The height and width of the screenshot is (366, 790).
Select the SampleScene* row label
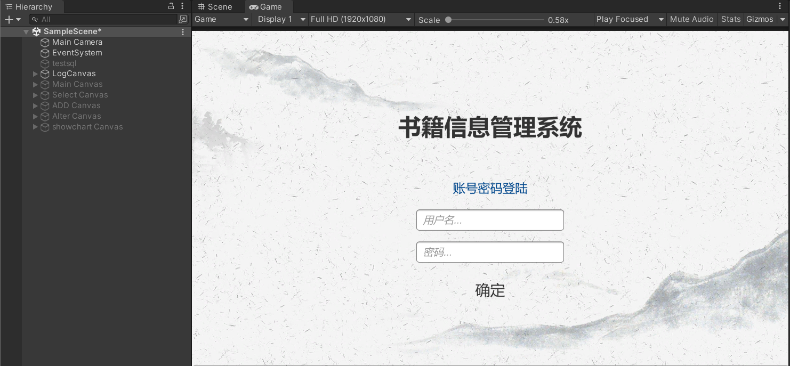pyautogui.click(x=72, y=31)
